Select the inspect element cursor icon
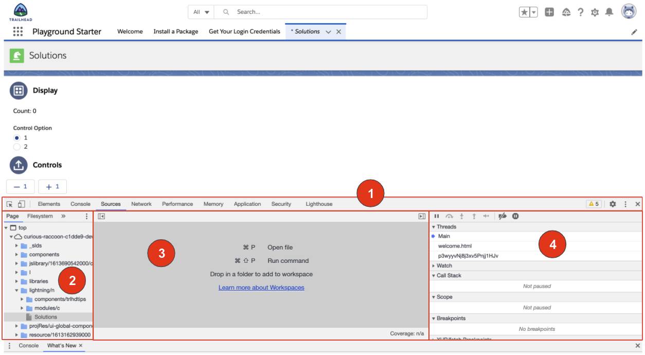Screen dimensions: 645x355 click(x=8, y=204)
